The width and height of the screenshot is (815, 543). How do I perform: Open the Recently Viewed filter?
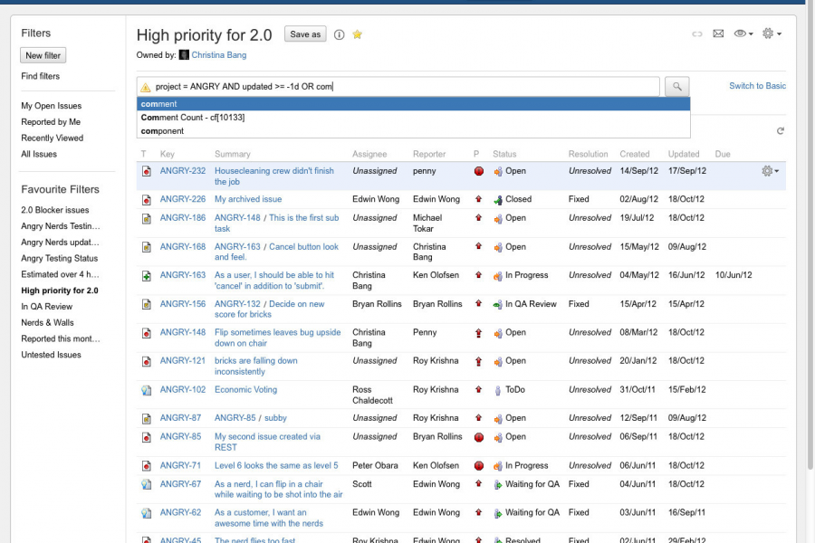click(52, 138)
